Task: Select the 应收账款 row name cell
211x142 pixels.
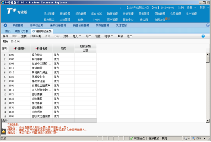Action: coord(42,99)
